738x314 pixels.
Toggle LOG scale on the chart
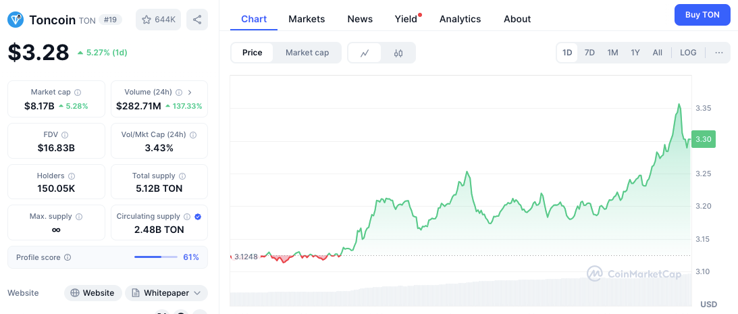(x=688, y=53)
